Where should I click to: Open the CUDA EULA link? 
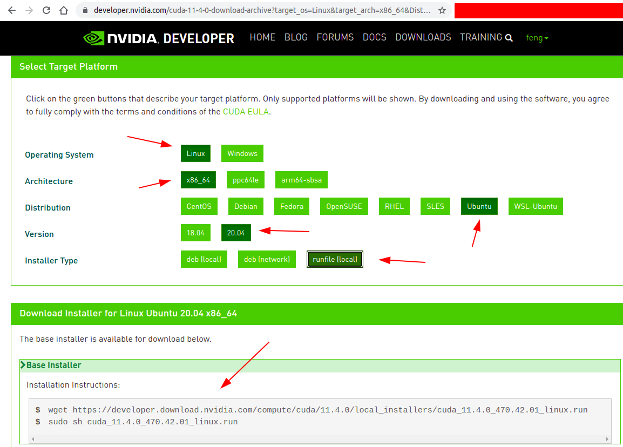tap(246, 112)
